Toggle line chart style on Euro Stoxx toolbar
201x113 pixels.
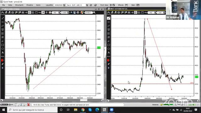40,13
